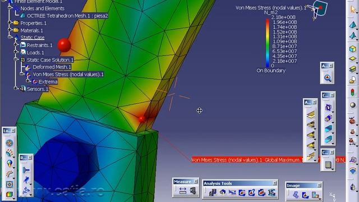Select the Extrema item in tree
Screen dimensions: 359x202
48,82
